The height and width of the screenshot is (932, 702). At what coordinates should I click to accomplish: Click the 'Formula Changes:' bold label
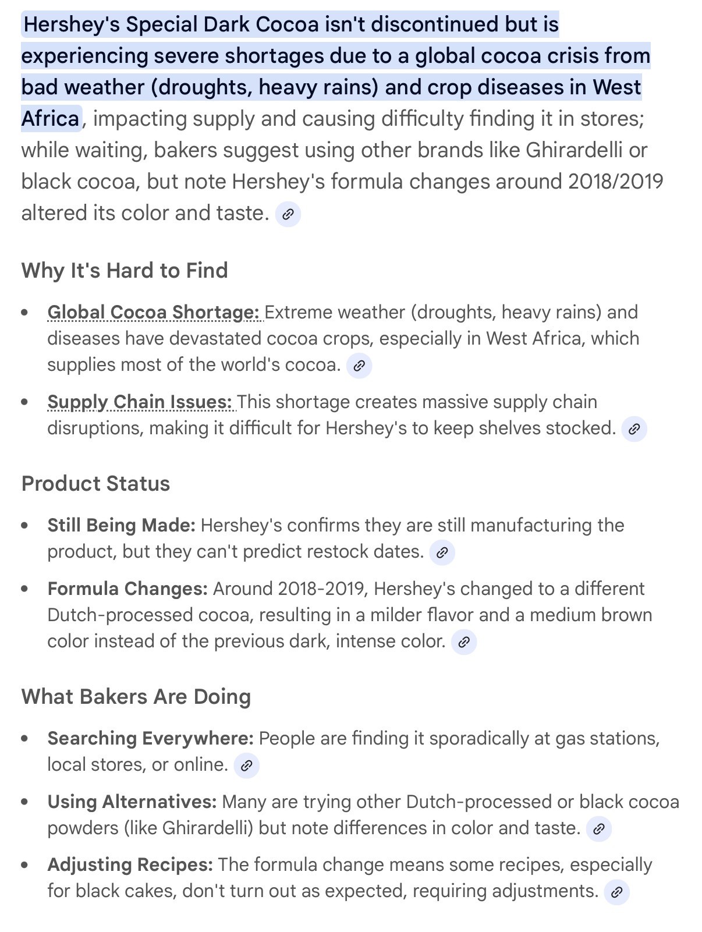pyautogui.click(x=127, y=589)
